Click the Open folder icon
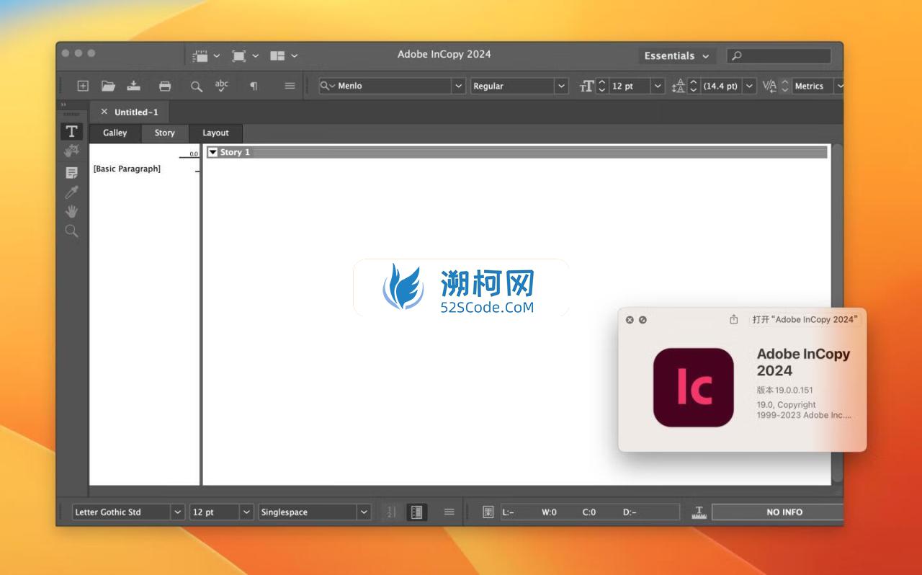Viewport: 922px width, 575px height. [x=108, y=86]
